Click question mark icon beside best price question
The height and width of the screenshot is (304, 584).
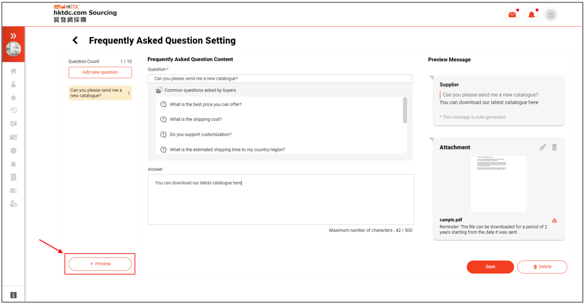point(163,105)
